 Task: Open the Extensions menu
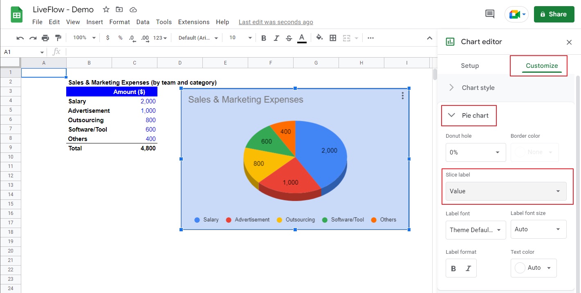pos(194,22)
